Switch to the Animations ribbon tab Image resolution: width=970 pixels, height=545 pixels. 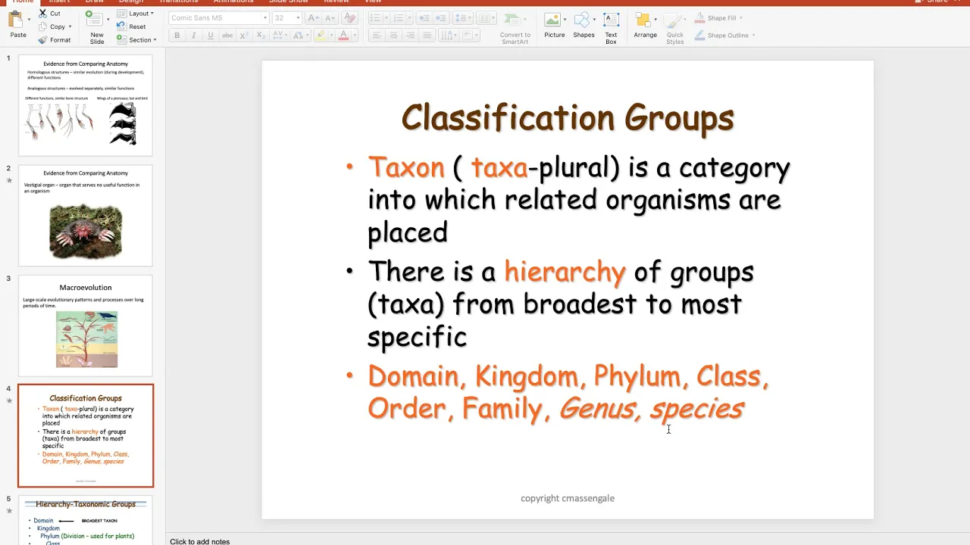233,2
